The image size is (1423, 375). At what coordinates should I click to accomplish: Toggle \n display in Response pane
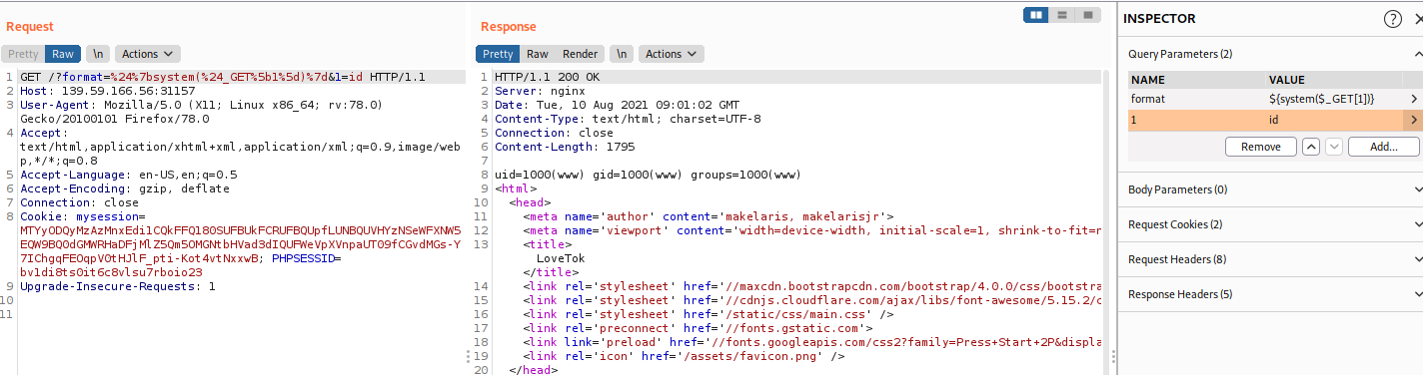(x=622, y=54)
